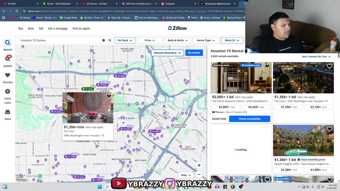This screenshot has height=191, width=340.
Task: Open the Home - Coinbase bookmark
Action: (210, 18)
